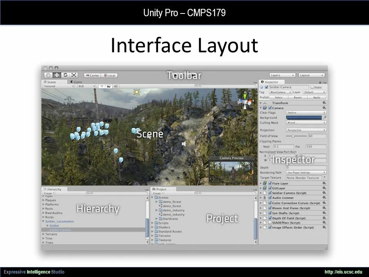Click the Local rotation button
Image resolution: width=369 pixels, height=277 pixels.
pos(110,75)
